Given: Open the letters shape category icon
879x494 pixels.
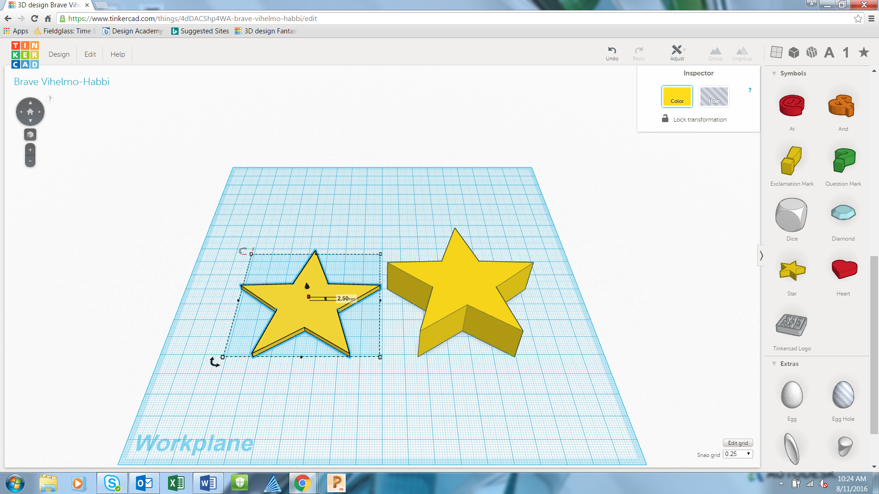Looking at the screenshot, I should tap(829, 52).
